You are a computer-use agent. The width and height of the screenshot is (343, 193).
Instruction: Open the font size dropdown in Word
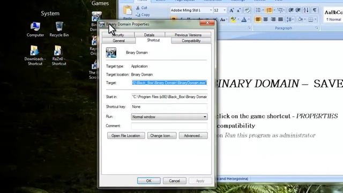click(225, 10)
